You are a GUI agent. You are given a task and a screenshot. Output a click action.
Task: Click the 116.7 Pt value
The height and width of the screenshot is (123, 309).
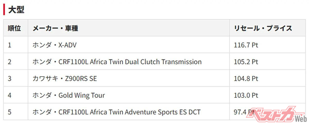(246, 45)
